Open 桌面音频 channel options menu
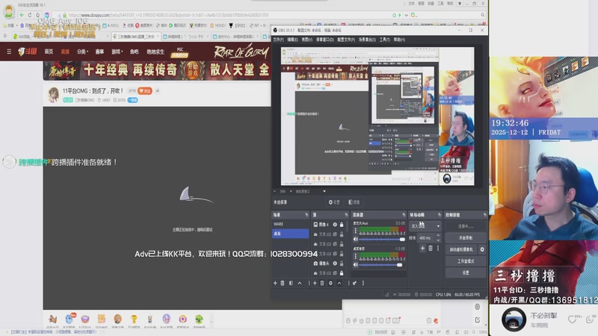The image size is (598, 336). [356, 256]
